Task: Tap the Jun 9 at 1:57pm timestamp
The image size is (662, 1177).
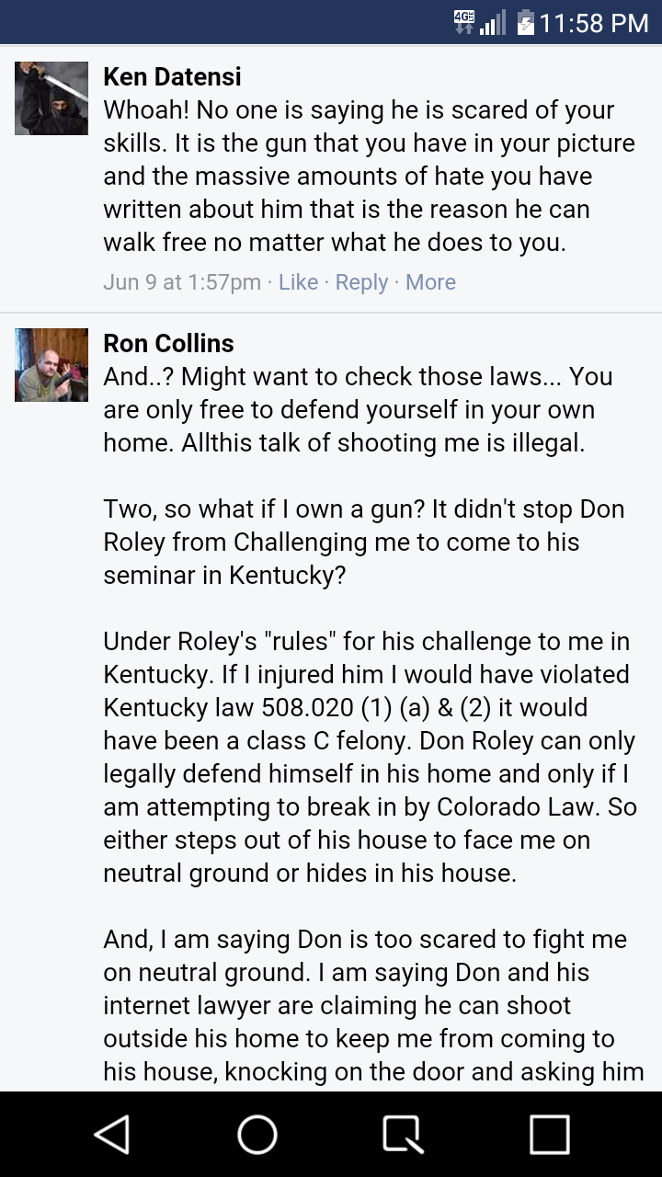Action: (x=182, y=282)
